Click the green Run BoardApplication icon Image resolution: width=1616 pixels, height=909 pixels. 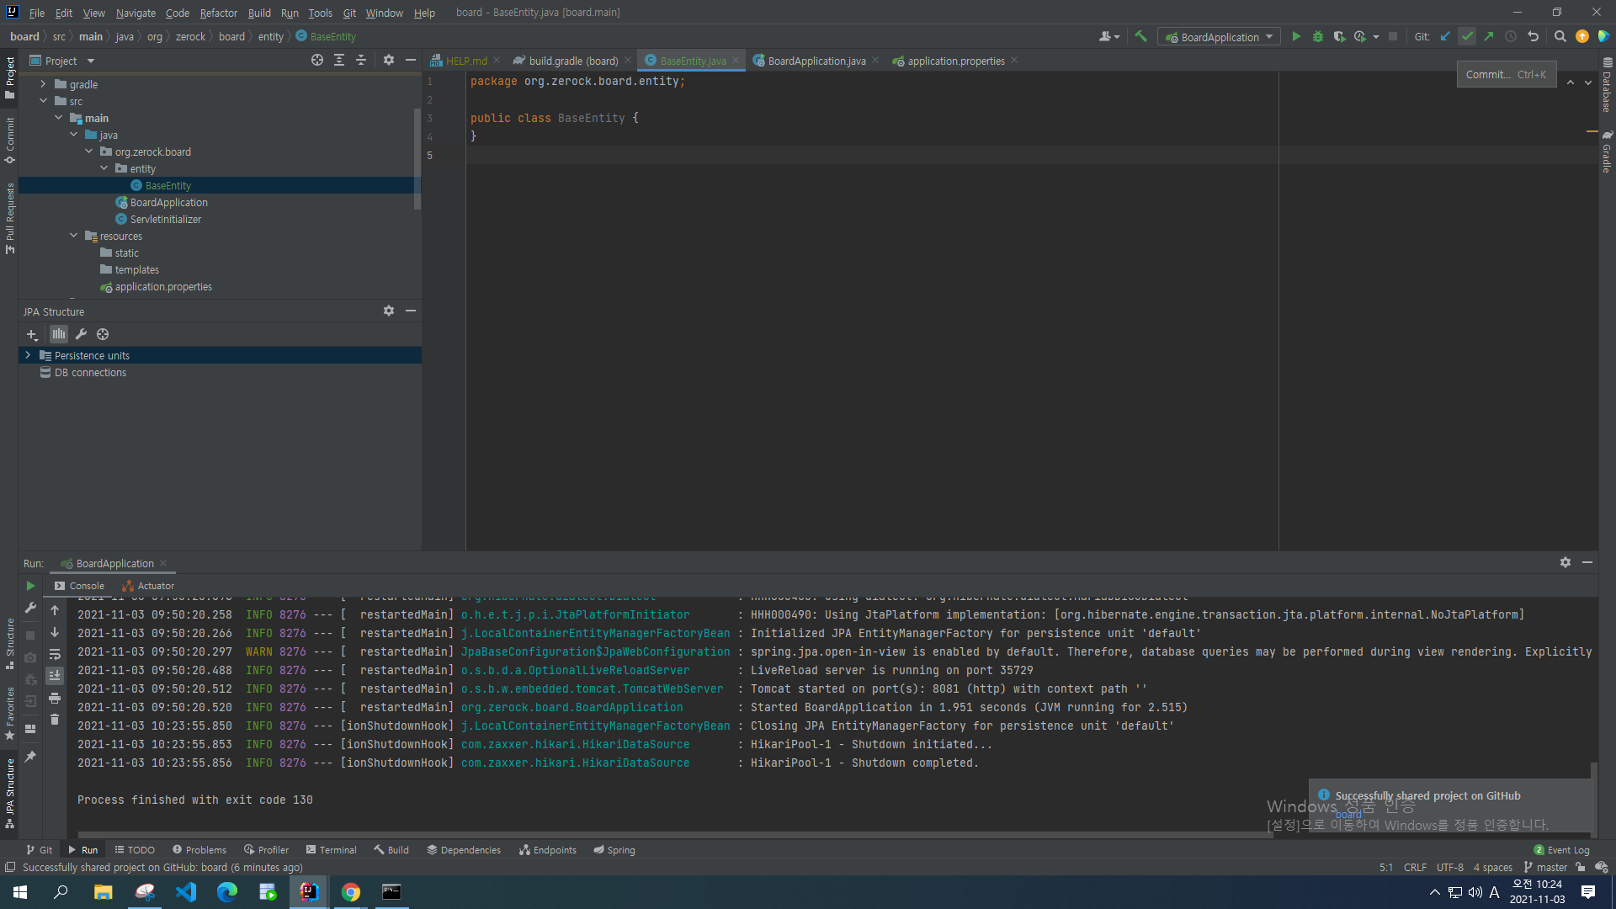pos(1296,37)
